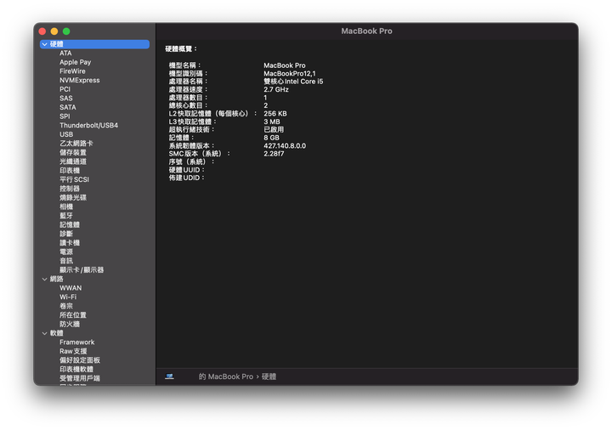The width and height of the screenshot is (612, 430).
Task: Open the 平行 SCSI entry
Action: (x=74, y=179)
